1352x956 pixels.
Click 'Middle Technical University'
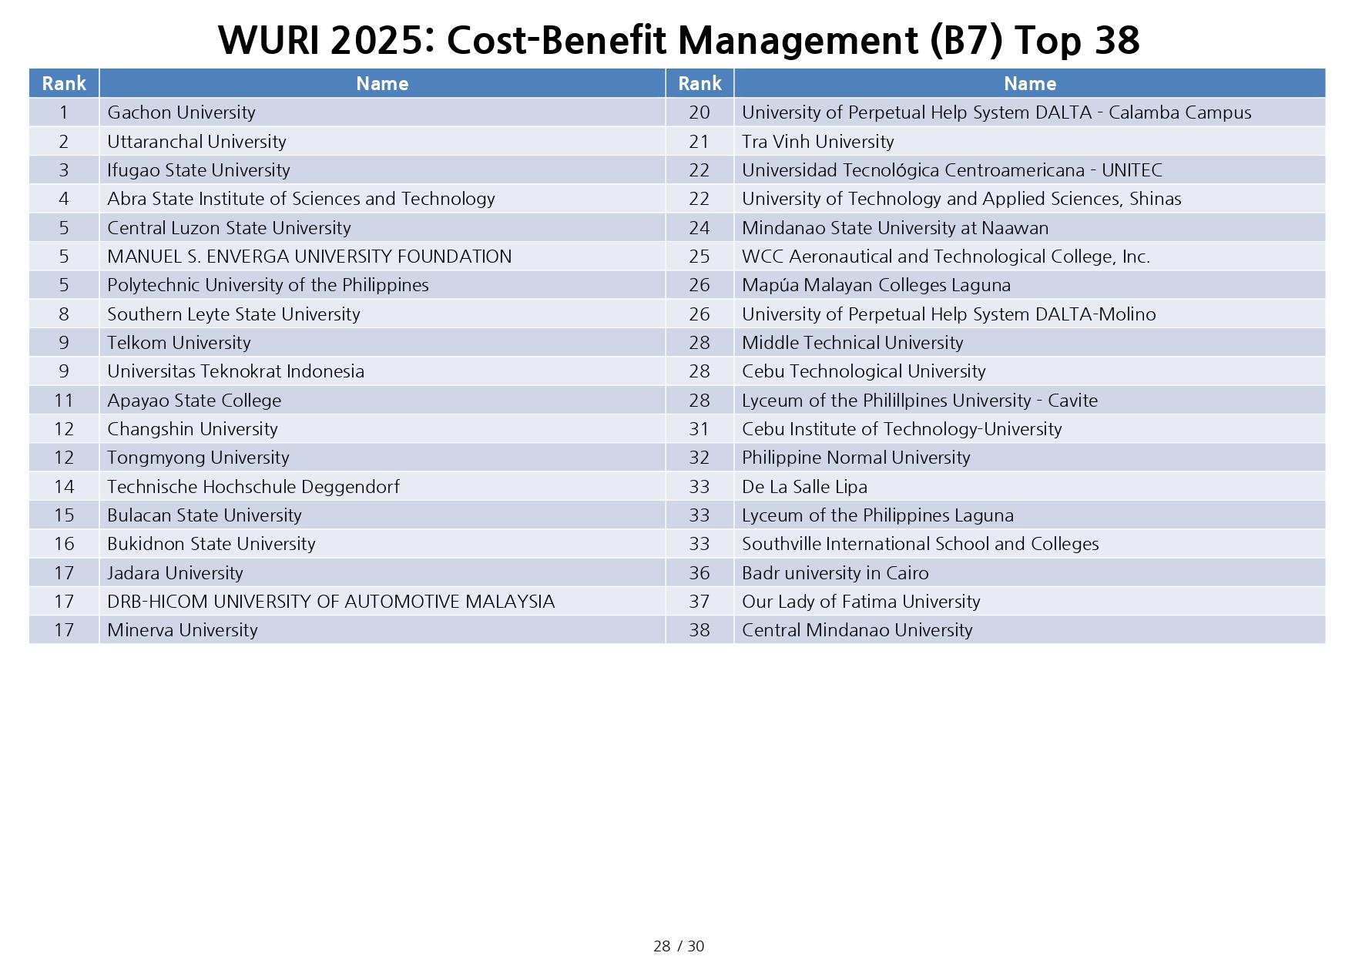852,343
